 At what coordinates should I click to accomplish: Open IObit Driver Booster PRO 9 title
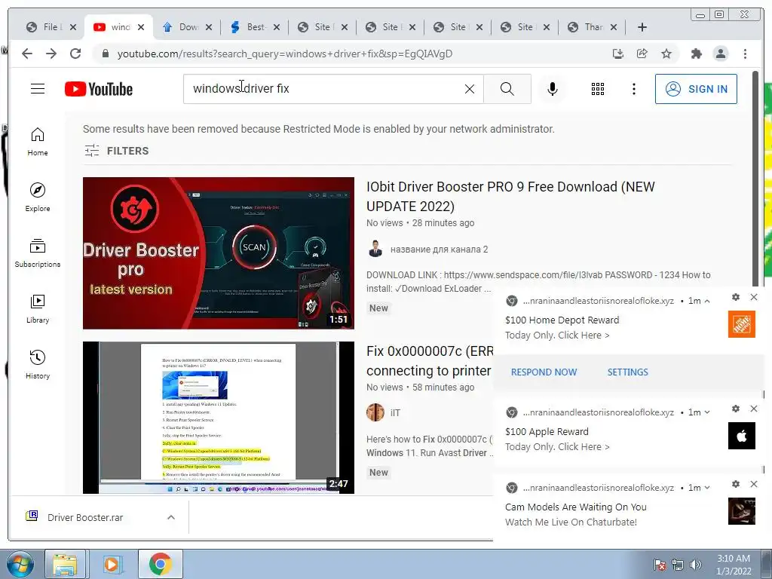[x=510, y=197]
